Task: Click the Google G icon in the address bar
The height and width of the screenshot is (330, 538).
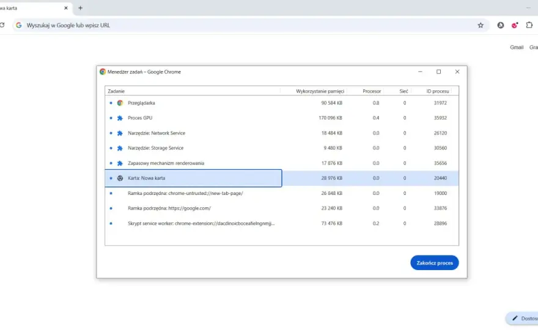Action: point(19,25)
